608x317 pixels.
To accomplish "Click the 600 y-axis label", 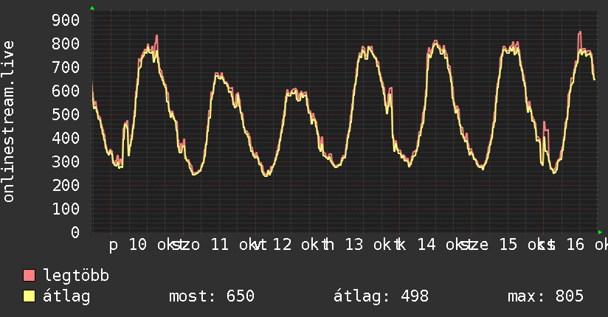I will (66, 91).
